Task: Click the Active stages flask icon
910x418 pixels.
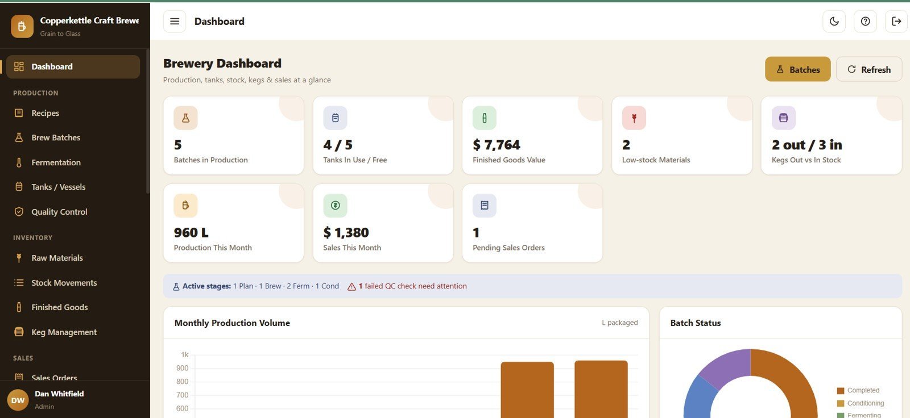Action: coord(176,287)
